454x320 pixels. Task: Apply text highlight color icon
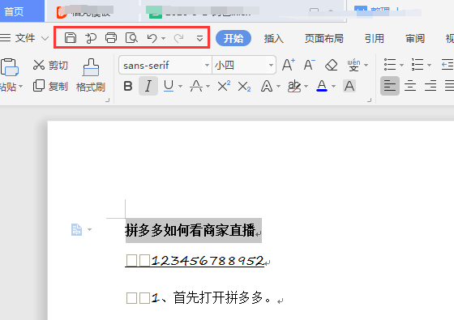coord(293,86)
